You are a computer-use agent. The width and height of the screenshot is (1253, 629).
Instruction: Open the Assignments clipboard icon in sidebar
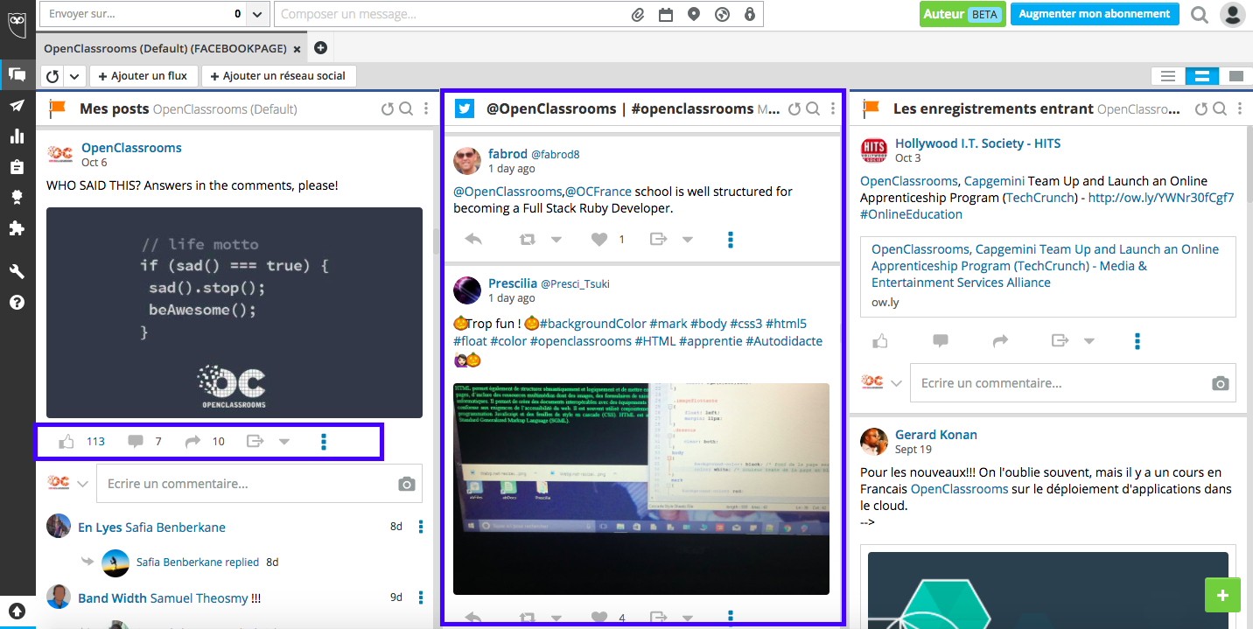tap(17, 166)
